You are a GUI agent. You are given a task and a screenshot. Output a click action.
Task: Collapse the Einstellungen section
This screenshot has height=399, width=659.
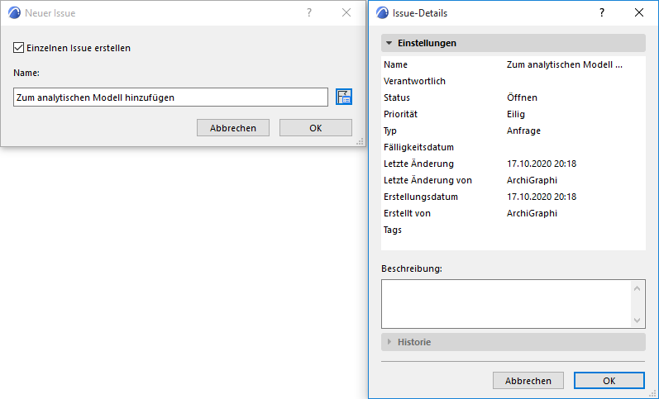coord(389,43)
